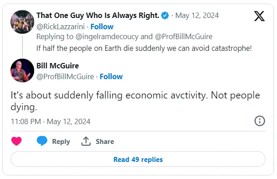Click the Reply label
Screen dimensions: 277x179
point(61,142)
